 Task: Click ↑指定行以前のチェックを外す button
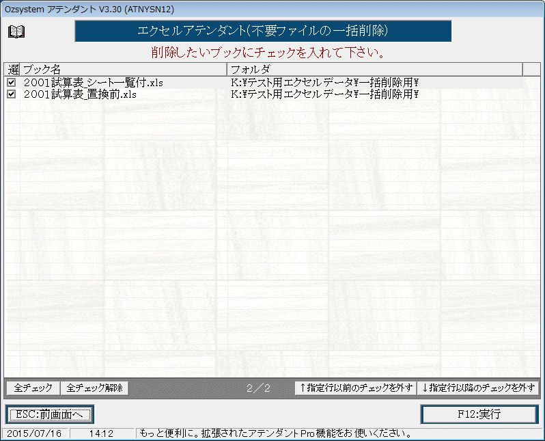click(356, 388)
